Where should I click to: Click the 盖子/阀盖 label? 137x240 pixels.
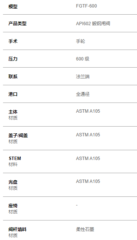tap(18, 136)
